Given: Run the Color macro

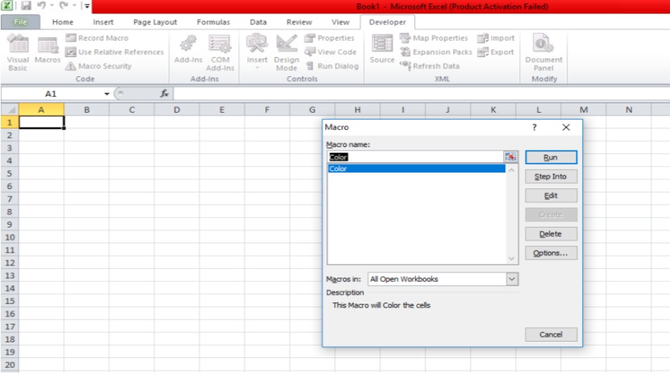Looking at the screenshot, I should coord(551,158).
